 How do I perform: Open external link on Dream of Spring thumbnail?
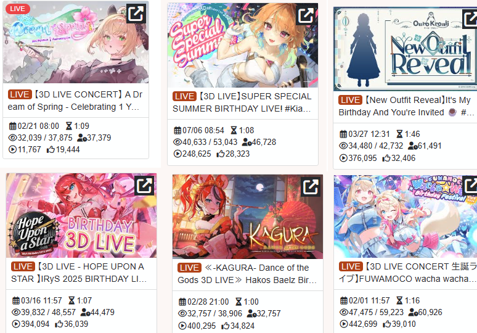point(136,14)
